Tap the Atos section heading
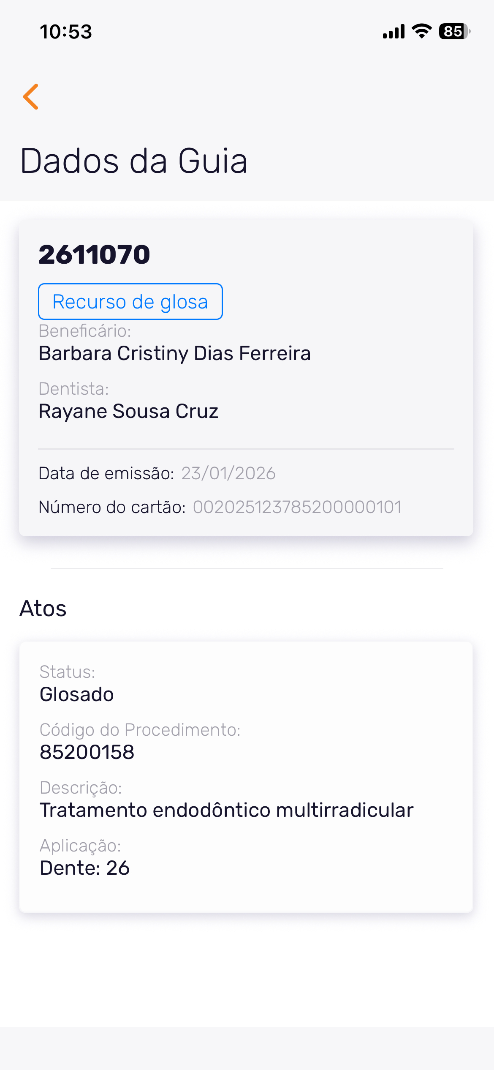This screenshot has height=1070, width=494. tap(43, 609)
